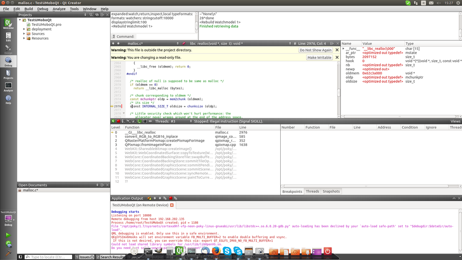The height and width of the screenshot is (260, 462).
Task: Open Projects mode in sidebar
Action: pyautogui.click(x=8, y=74)
